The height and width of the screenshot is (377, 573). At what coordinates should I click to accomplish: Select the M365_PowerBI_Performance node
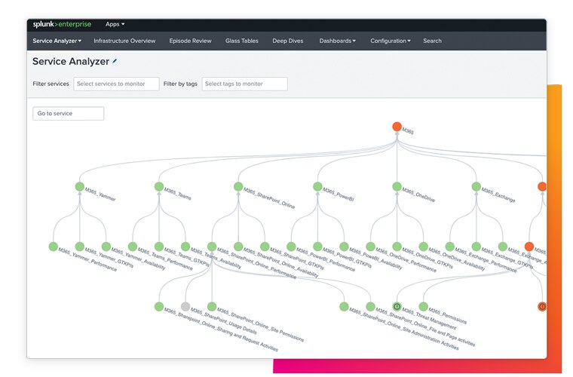coord(291,247)
